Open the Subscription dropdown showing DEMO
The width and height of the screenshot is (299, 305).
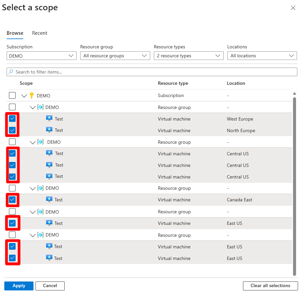click(41, 56)
